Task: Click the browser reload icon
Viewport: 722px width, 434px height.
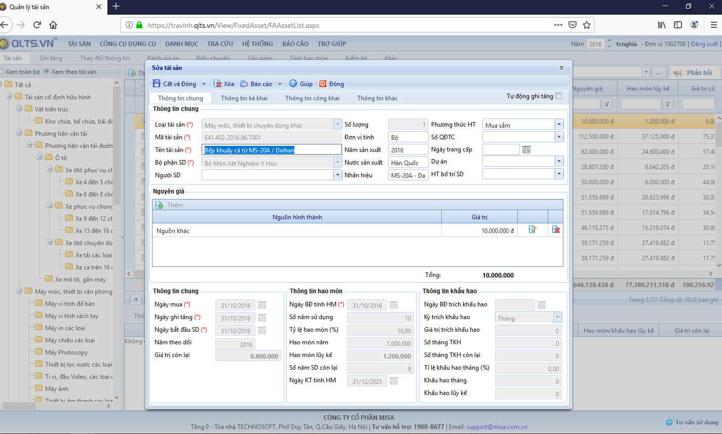Action: tap(37, 25)
